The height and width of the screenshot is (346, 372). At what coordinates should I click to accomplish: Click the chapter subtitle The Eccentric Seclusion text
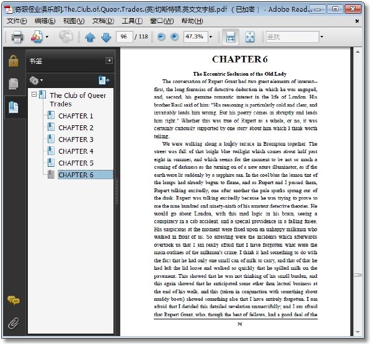tap(239, 74)
